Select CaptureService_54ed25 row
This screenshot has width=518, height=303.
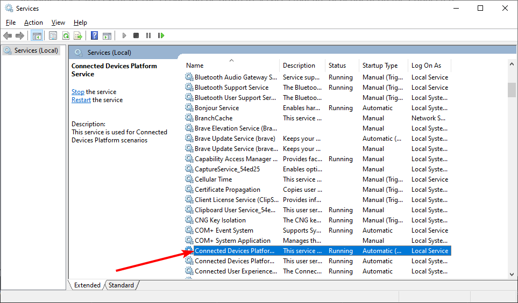point(317,169)
